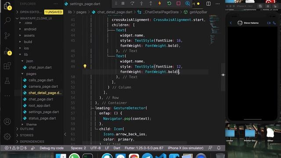Image resolution: width=281 pixels, height=158 pixels.
Task: Tap video call icon in simulator
Action: tap(269, 23)
